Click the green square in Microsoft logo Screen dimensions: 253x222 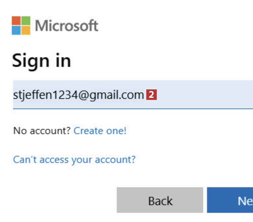tap(26, 21)
